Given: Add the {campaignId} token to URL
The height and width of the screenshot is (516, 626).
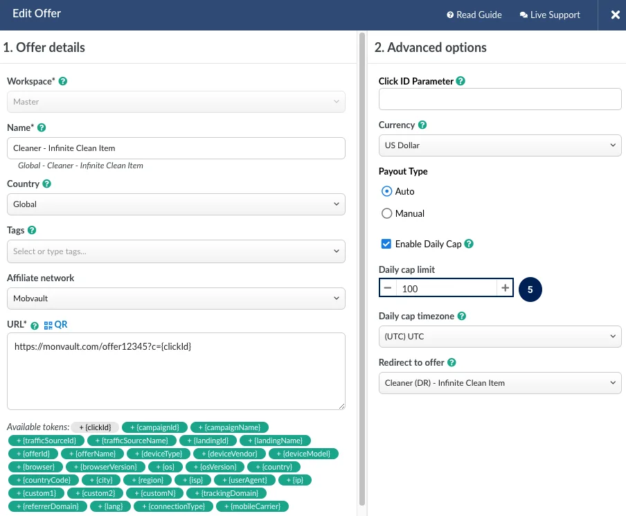Looking at the screenshot, I should point(154,427).
